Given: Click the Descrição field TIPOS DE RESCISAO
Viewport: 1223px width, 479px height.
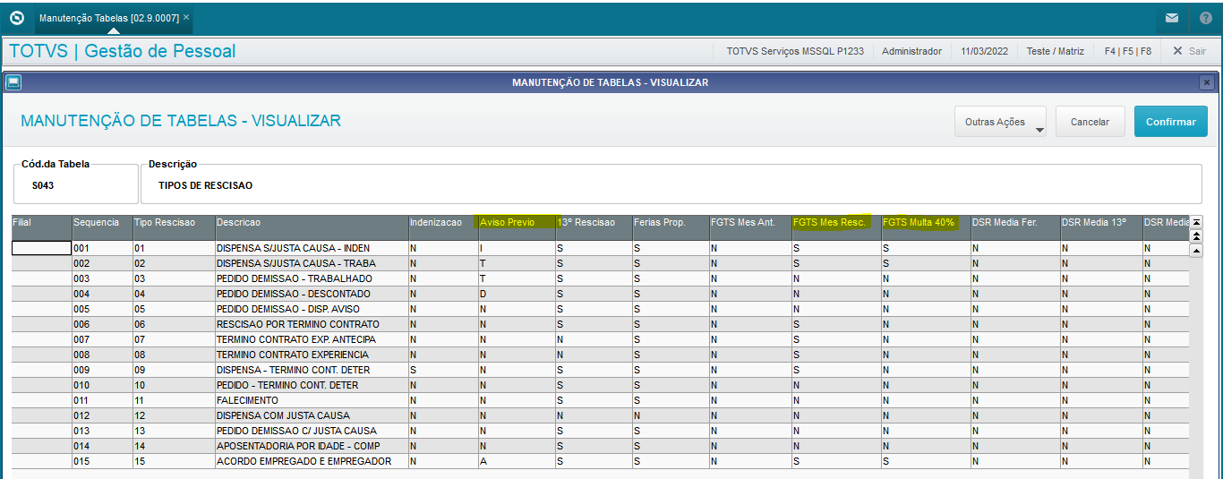Looking at the screenshot, I should pyautogui.click(x=671, y=185).
